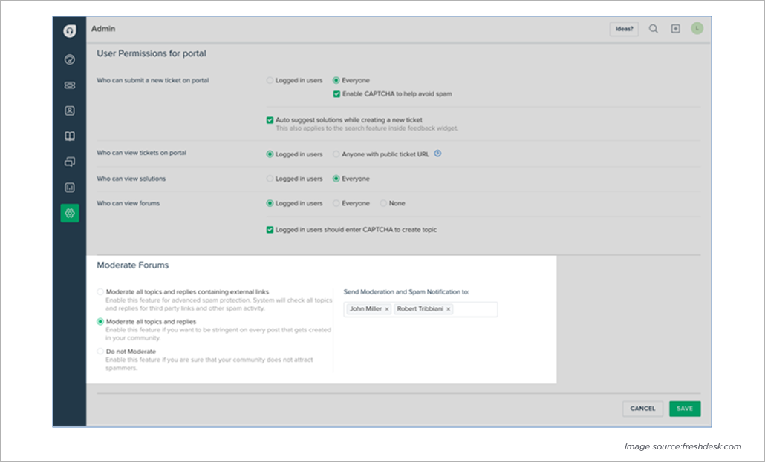765x462 pixels.
Task: Open the Dashboard icon in the sidebar
Action: tap(69, 59)
